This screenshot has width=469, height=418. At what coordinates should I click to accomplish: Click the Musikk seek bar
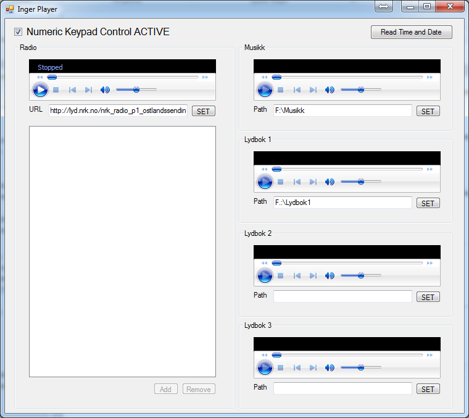coord(347,77)
